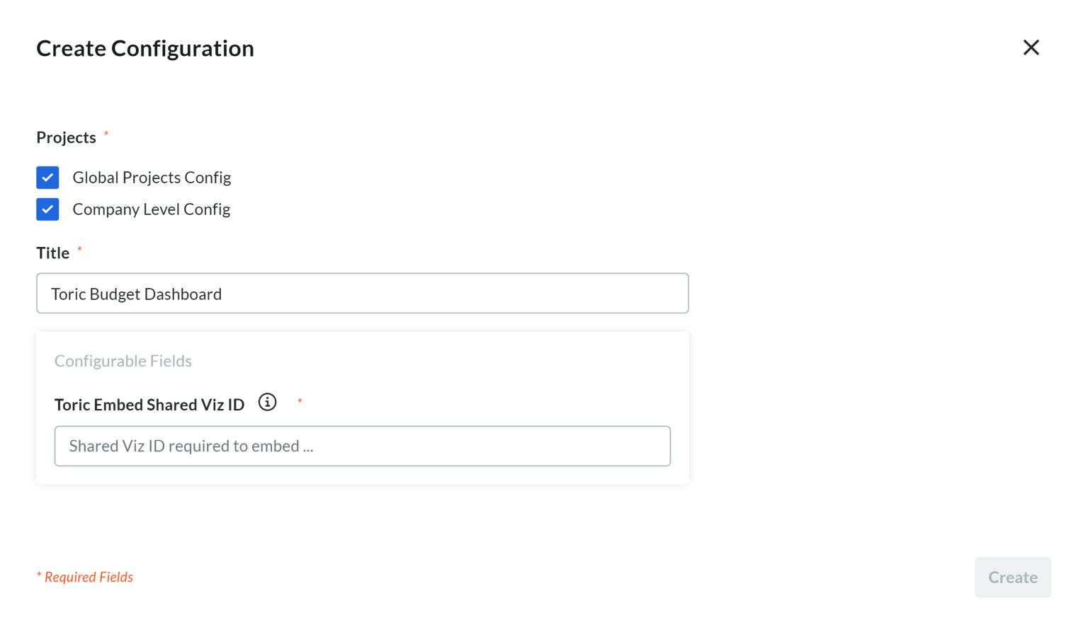Open info tooltip for Shared Viz ID

coord(267,402)
